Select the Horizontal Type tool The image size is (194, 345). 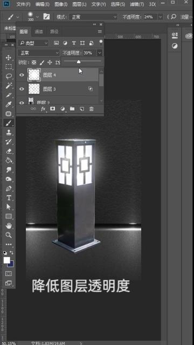click(x=9, y=198)
